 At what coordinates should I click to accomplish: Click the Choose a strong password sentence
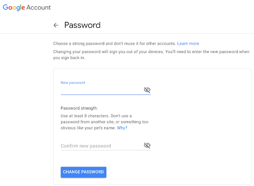114,44
